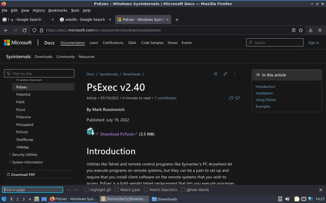
Task: Click the file manager launcher in taskbar
Action: 36,199
